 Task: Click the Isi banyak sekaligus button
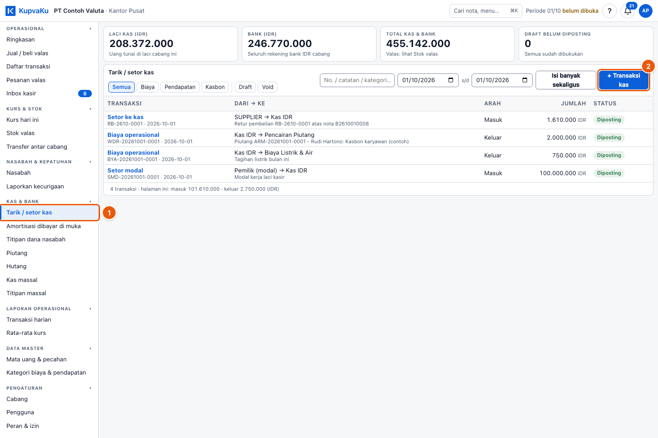566,80
